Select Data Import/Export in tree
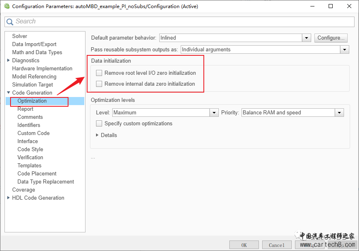The height and width of the screenshot is (251, 359). point(34,44)
